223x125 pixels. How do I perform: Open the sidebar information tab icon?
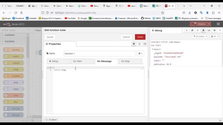tap(187, 30)
